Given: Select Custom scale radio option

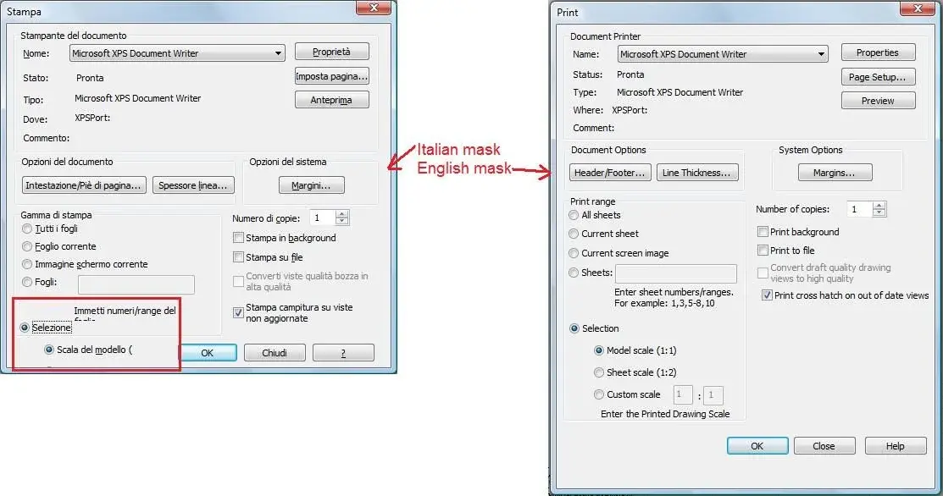Looking at the screenshot, I should (x=599, y=394).
